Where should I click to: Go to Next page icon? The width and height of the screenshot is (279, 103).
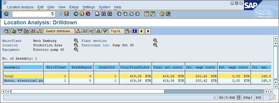[131, 14]
